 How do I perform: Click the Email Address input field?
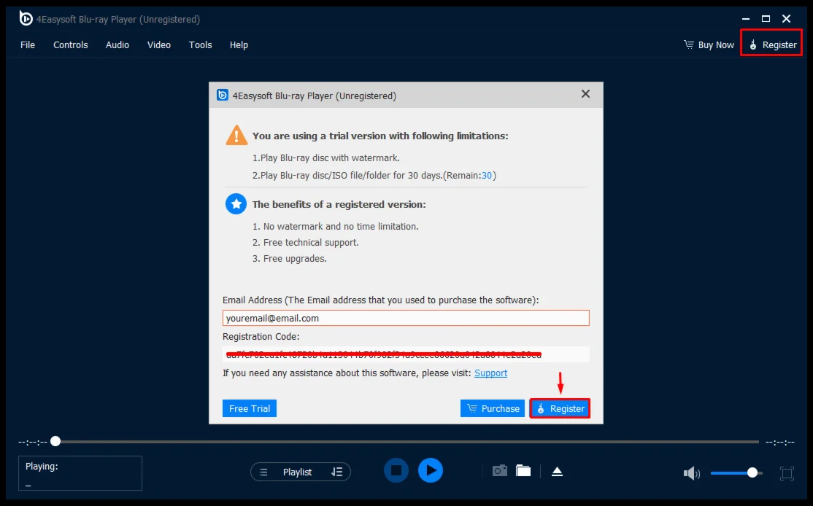coord(406,318)
